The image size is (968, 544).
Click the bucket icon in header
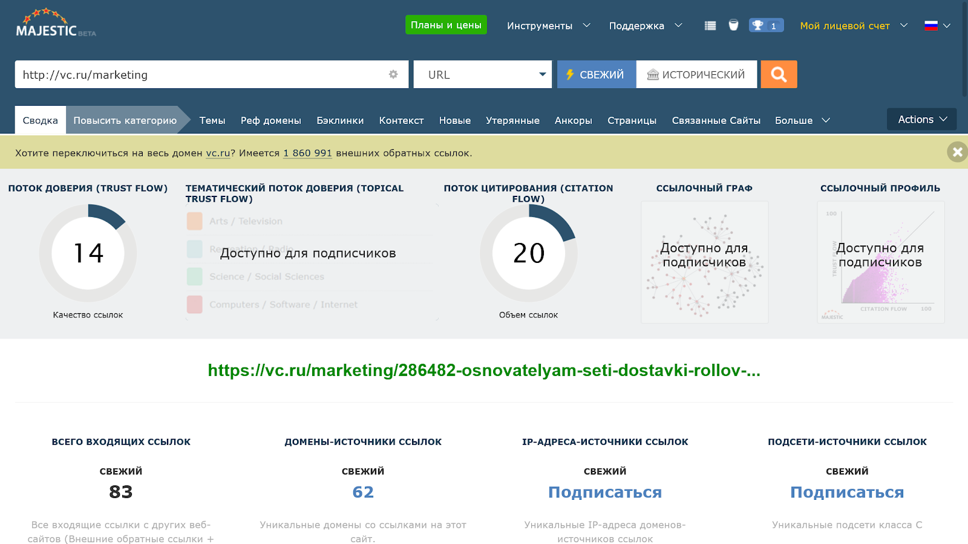point(733,25)
